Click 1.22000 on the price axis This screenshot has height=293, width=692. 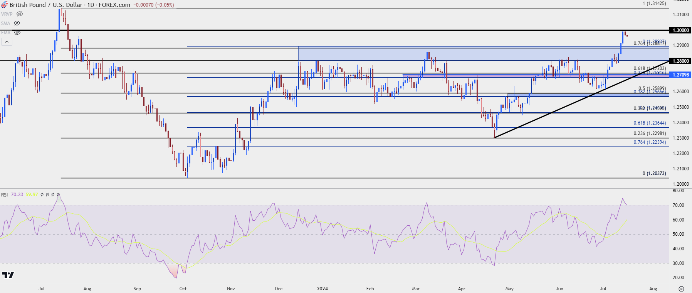(681, 153)
